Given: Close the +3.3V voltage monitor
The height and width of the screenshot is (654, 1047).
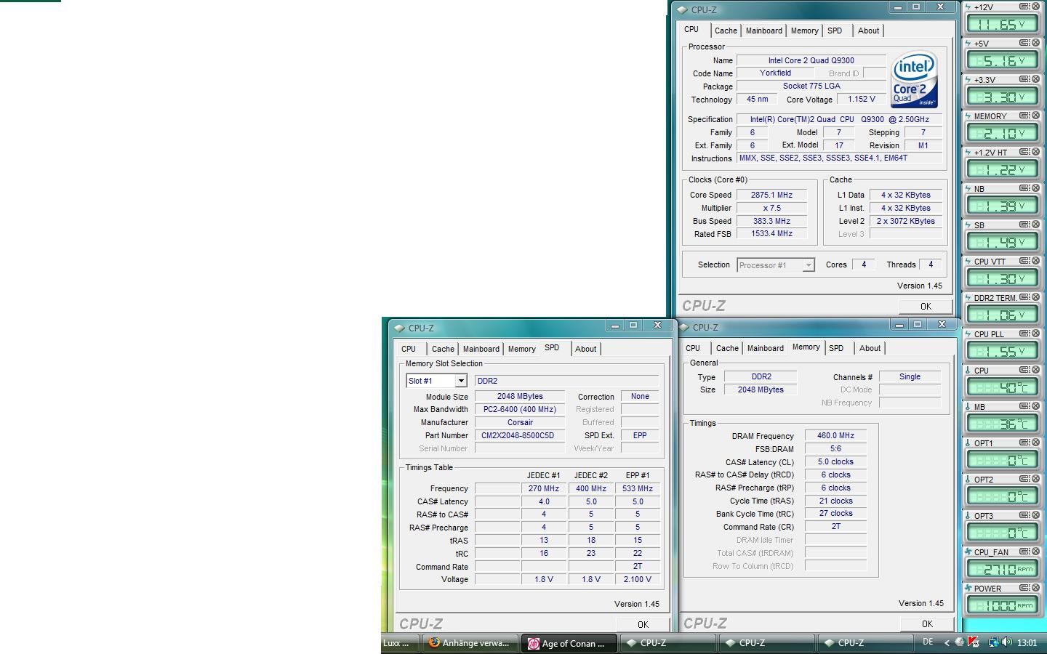Looking at the screenshot, I should [x=1035, y=79].
